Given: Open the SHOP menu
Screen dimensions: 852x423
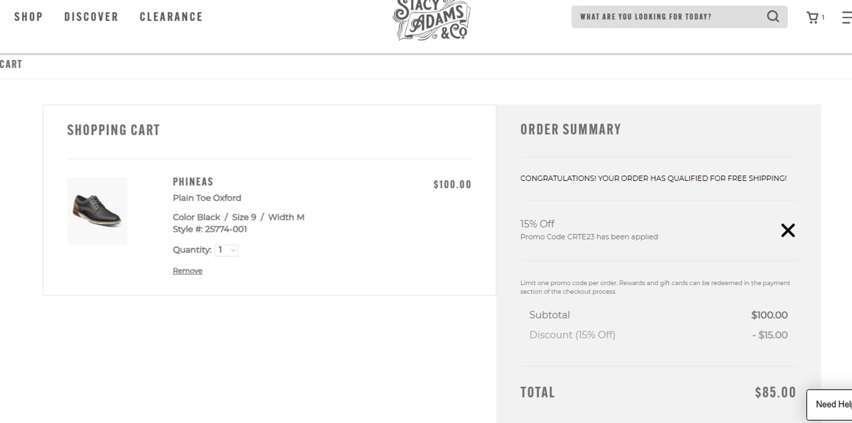Looking at the screenshot, I should tap(28, 17).
